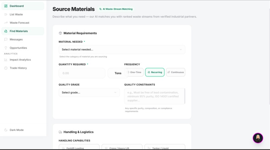Navigate to Opportunities
270x150 pixels.
pos(23,48)
